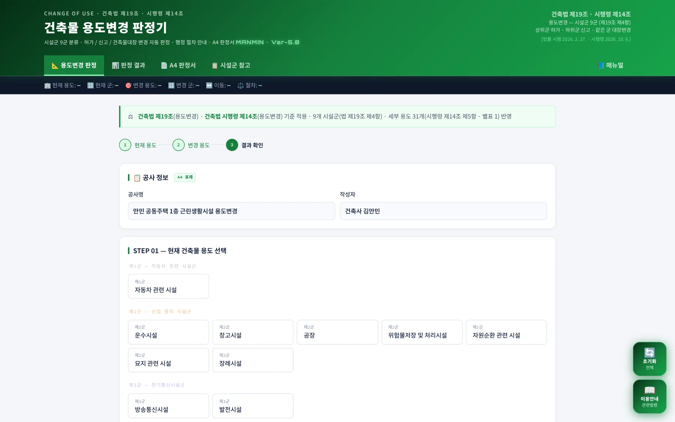Click the A4 표제 badge

tap(185, 177)
